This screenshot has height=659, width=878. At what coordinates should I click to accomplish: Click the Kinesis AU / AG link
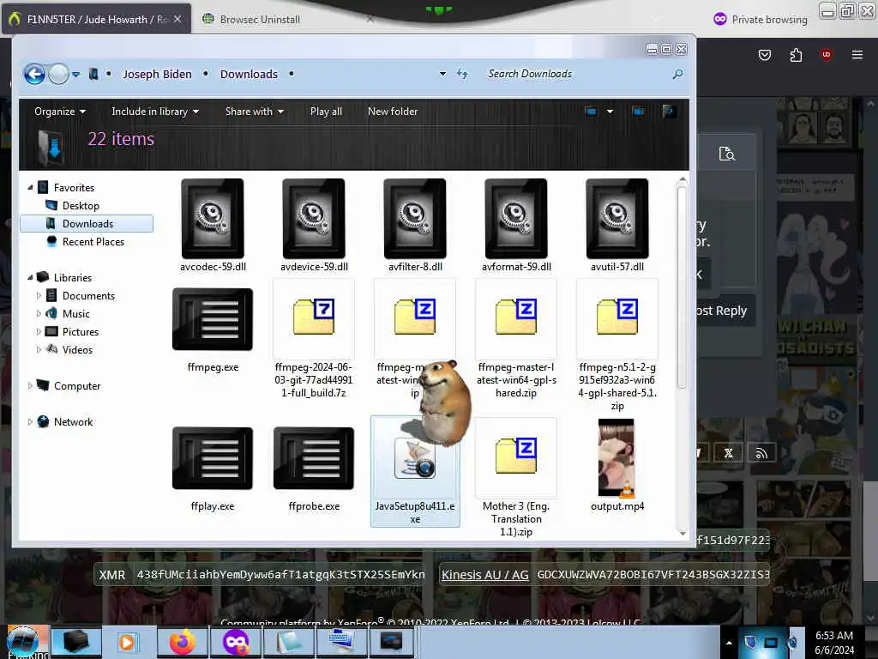point(485,575)
